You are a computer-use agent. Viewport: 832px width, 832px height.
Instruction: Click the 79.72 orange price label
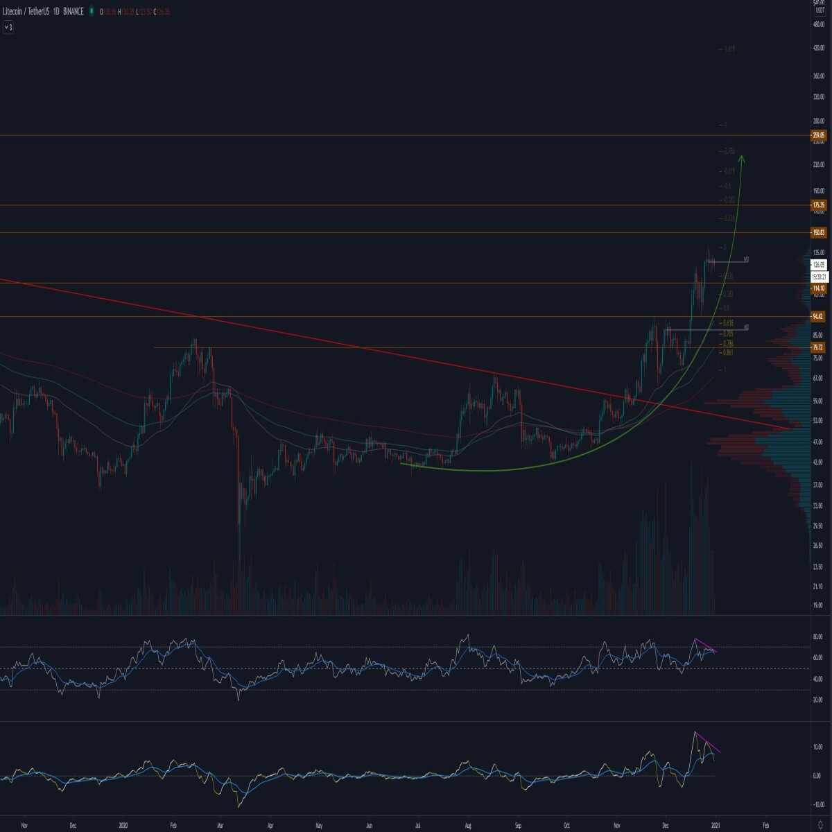[819, 347]
